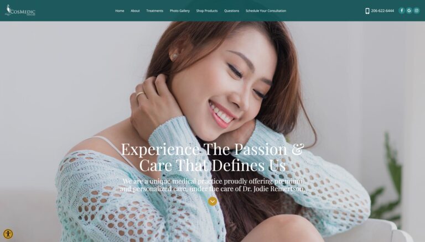Click the gold scroll-down chevron
Viewport: 425px width, 242px height.
[x=212, y=202]
